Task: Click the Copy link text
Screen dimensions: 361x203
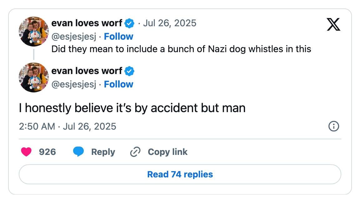Action: 168,152
